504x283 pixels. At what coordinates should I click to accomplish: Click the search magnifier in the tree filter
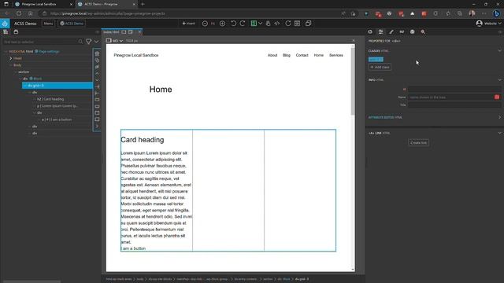click(80, 42)
